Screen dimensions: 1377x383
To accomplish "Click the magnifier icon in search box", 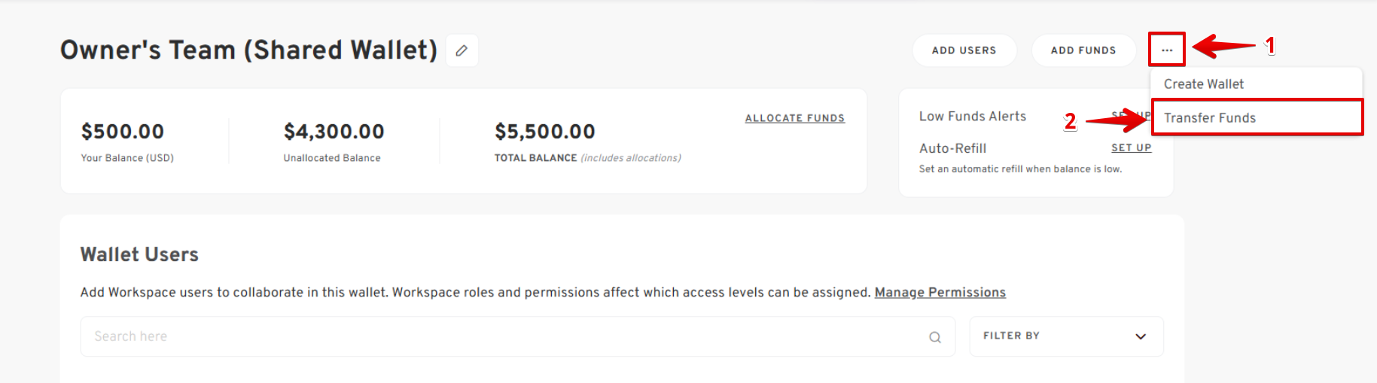I will pyautogui.click(x=934, y=337).
